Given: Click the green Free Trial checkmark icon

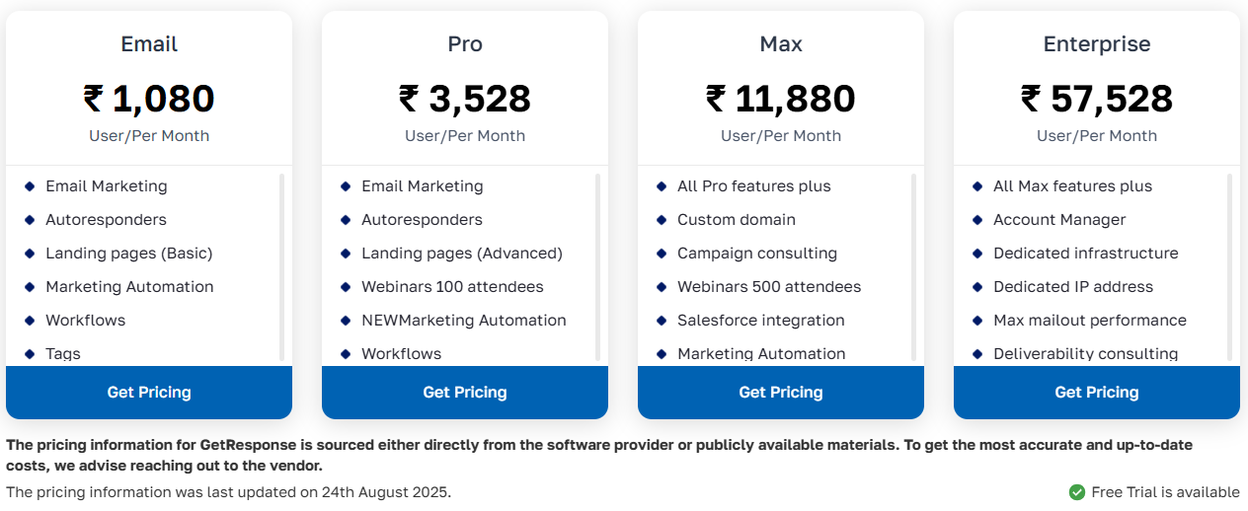Looking at the screenshot, I should point(1076,492).
